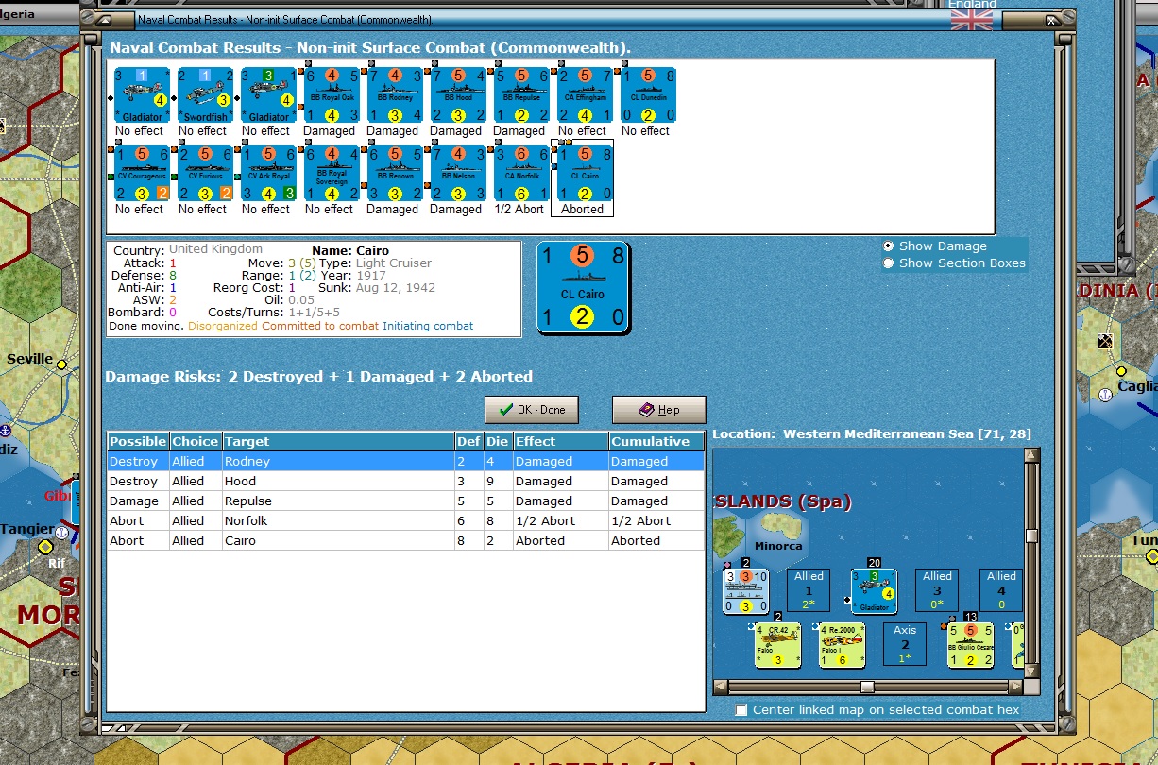Select the Norfolk row in the damage table
1158x765 pixels.
[x=405, y=521]
